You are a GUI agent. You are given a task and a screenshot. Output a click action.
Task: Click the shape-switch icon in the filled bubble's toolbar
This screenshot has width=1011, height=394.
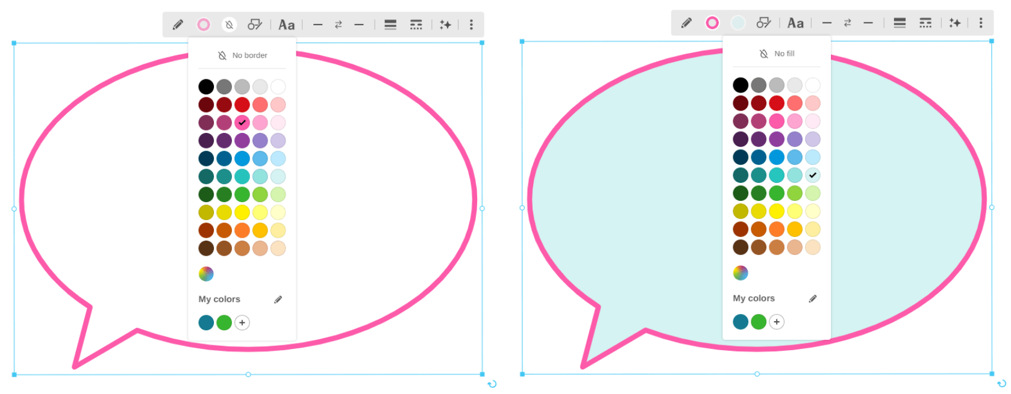(763, 23)
